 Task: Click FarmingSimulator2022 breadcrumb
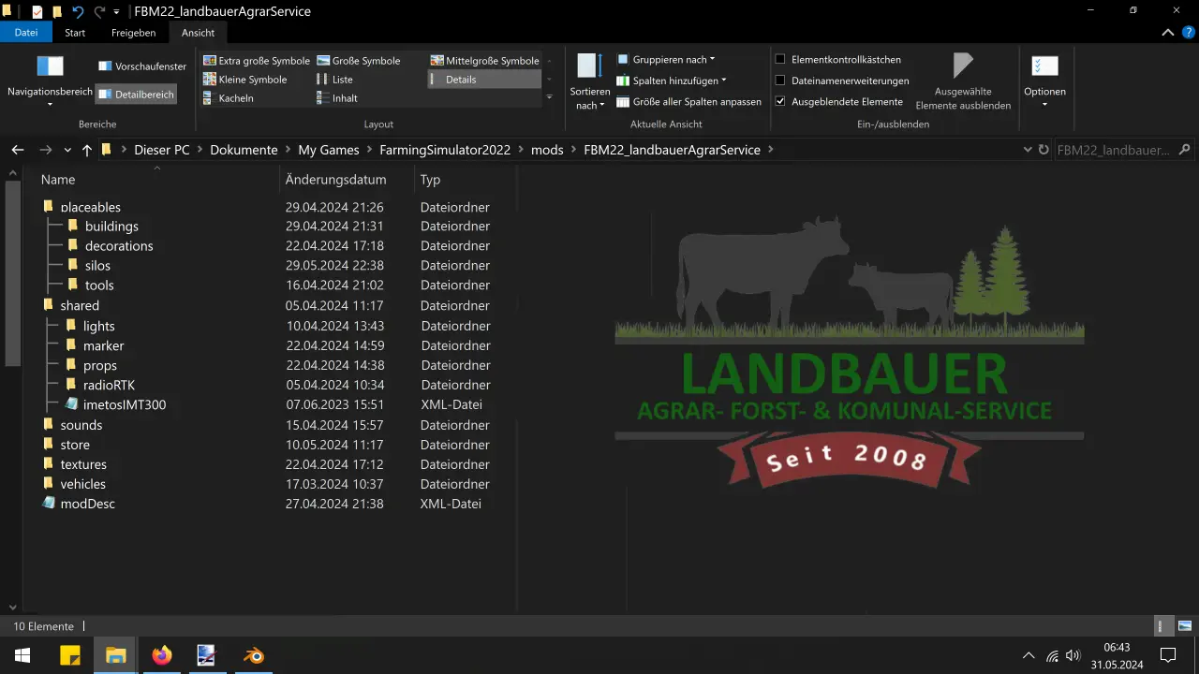click(x=445, y=150)
